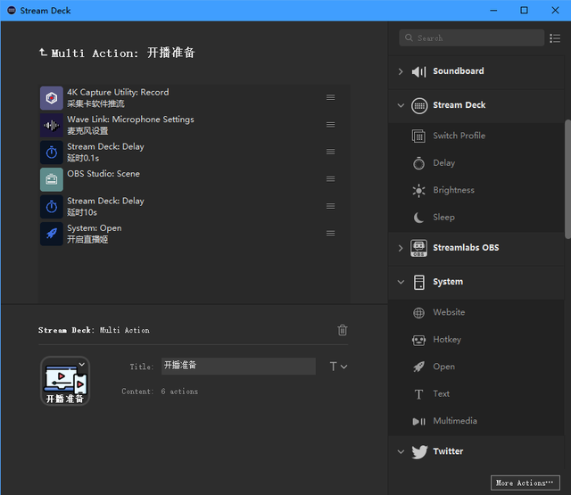
Task: Choose the Website globe icon
Action: (x=418, y=313)
